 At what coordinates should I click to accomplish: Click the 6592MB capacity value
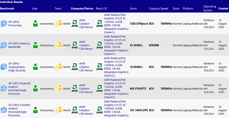(x=154, y=45)
